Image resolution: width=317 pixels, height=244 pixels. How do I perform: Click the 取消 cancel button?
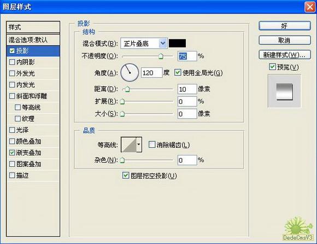tap(285, 40)
